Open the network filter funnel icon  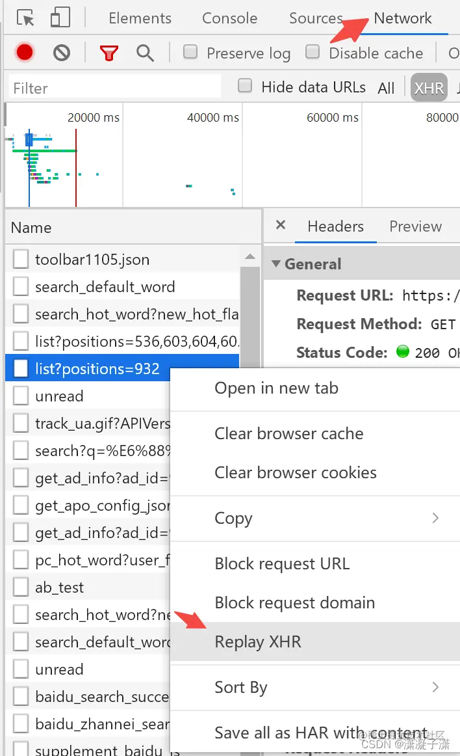(109, 53)
